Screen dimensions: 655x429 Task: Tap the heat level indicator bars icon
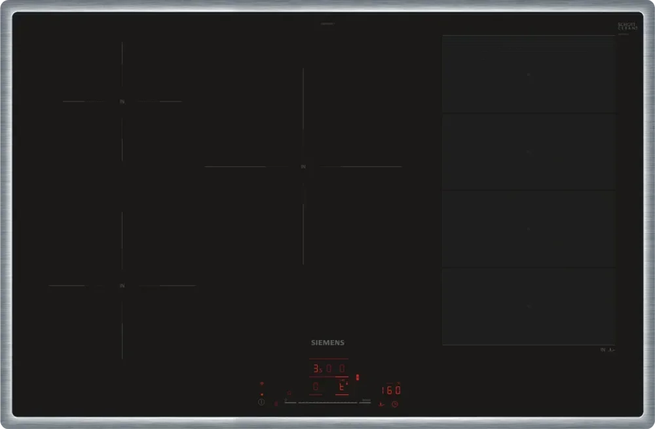click(x=358, y=377)
